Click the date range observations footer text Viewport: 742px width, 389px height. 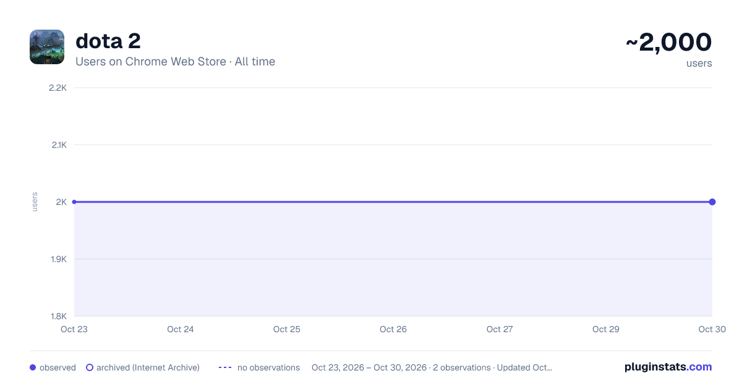click(432, 367)
